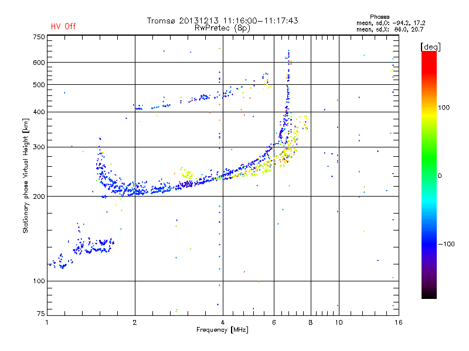Click the "Frequency [MHz]" axis label

[x=222, y=330]
